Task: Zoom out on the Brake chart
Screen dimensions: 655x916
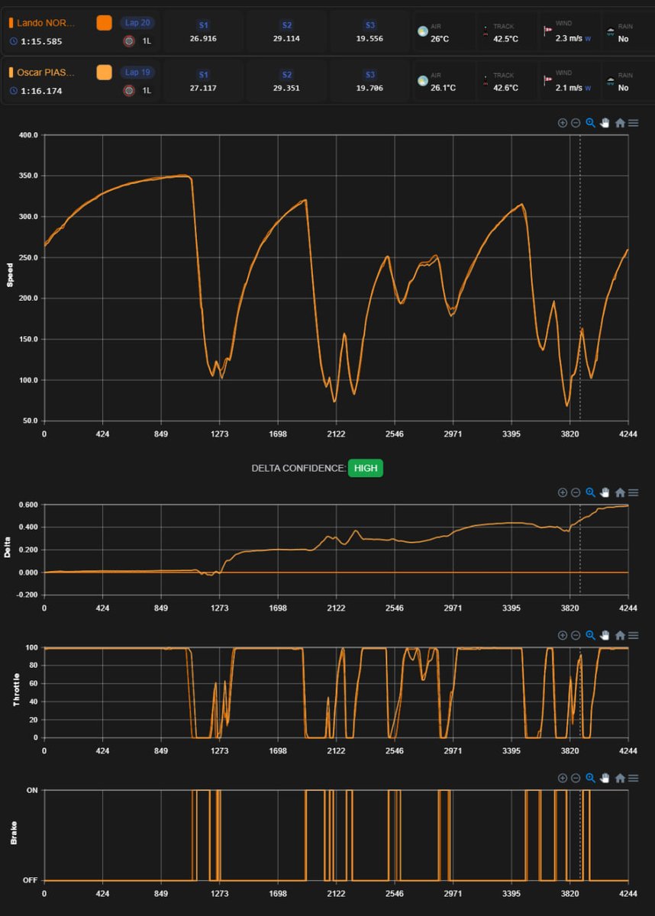Action: pyautogui.click(x=576, y=778)
